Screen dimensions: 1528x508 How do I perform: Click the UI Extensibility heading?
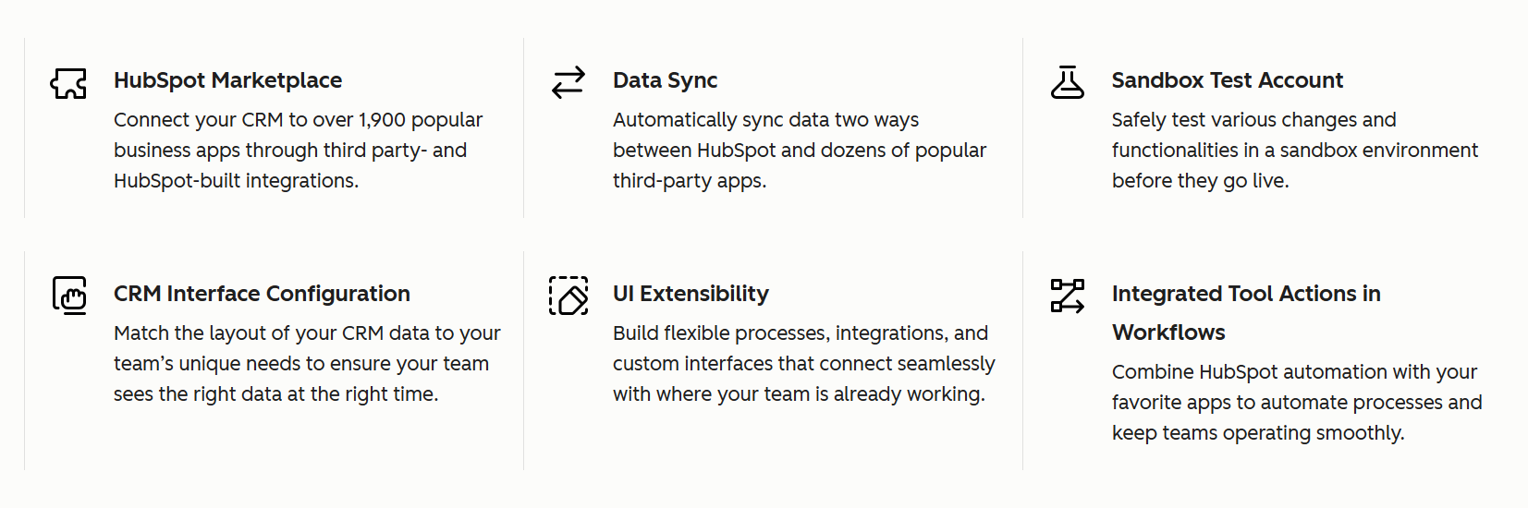[x=691, y=294]
